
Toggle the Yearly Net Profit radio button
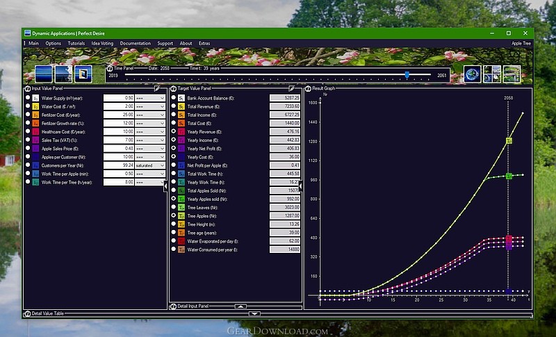(x=173, y=148)
